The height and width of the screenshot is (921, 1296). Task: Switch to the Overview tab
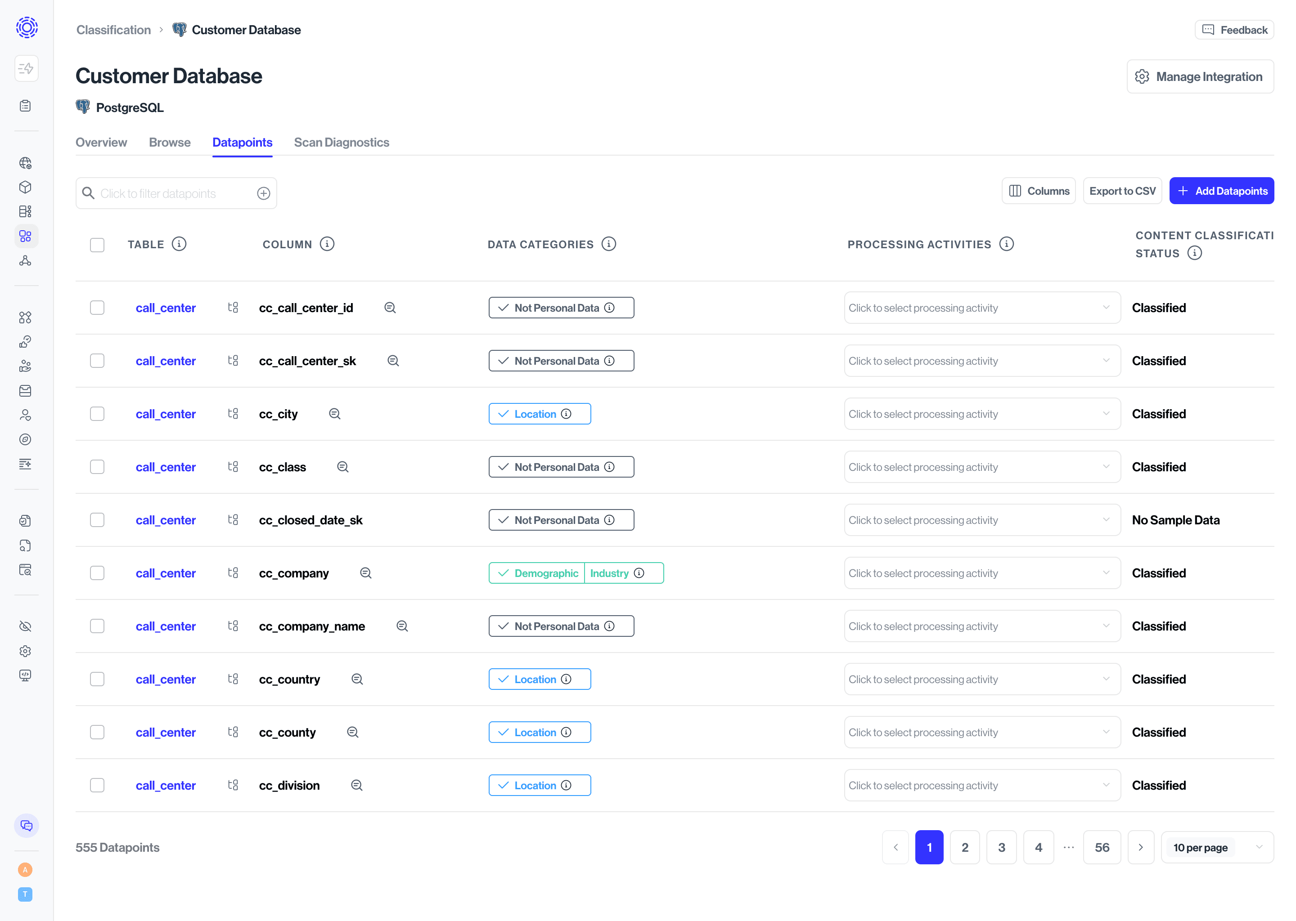[101, 143]
